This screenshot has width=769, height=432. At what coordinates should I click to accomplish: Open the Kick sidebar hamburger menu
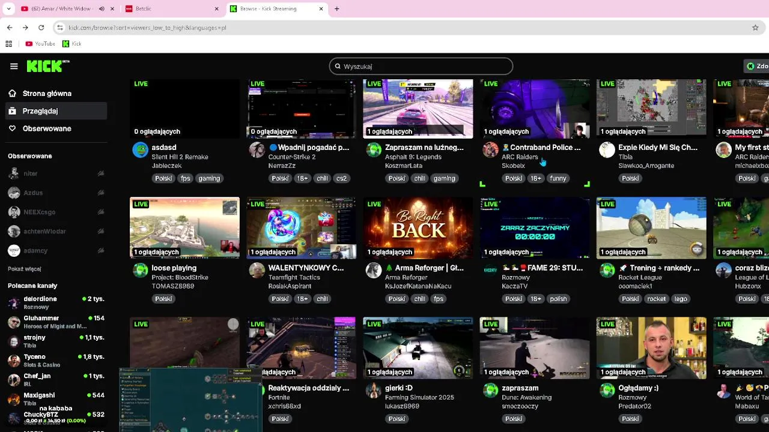(x=14, y=67)
